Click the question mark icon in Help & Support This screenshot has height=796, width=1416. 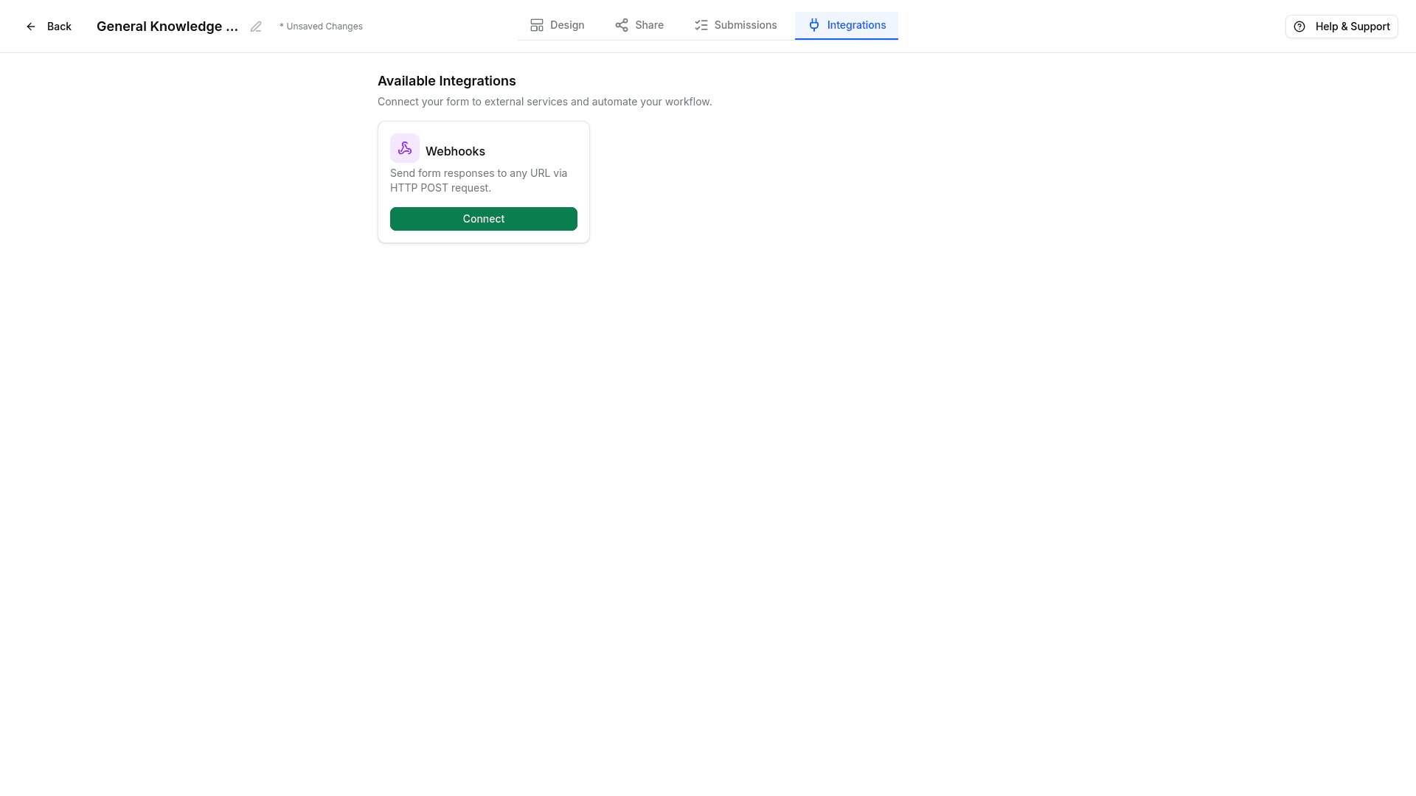pos(1299,26)
